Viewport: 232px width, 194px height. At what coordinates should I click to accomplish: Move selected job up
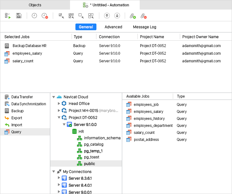coord(107,16)
